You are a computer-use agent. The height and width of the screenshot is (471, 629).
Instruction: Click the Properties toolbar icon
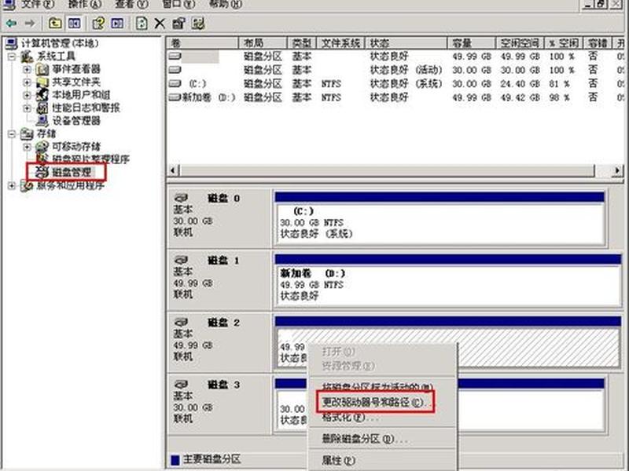point(178,24)
